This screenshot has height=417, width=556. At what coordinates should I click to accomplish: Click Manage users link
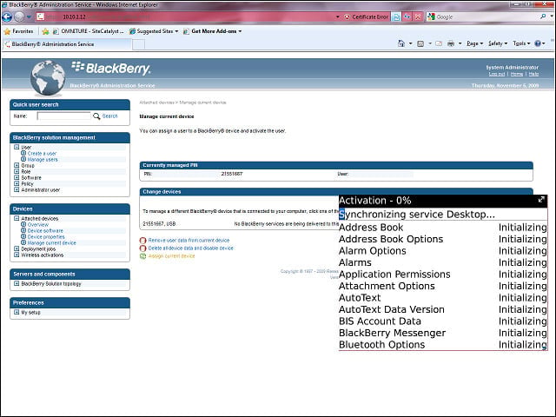(43, 160)
